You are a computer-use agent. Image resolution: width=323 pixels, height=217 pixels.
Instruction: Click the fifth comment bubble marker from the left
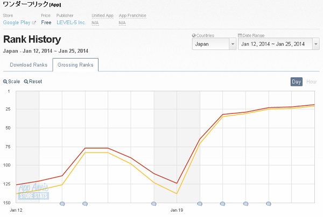pyautogui.click(x=222, y=204)
